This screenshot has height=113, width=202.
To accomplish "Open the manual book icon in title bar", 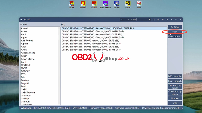I will coord(163,20).
